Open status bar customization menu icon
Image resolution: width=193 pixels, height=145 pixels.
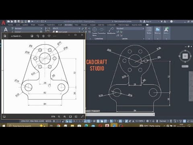(x=191, y=121)
